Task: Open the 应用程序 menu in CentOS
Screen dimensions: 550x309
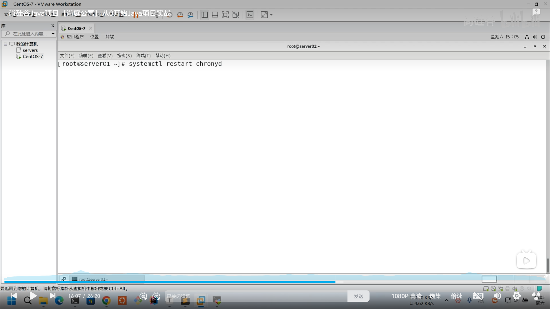Action: tap(75, 37)
